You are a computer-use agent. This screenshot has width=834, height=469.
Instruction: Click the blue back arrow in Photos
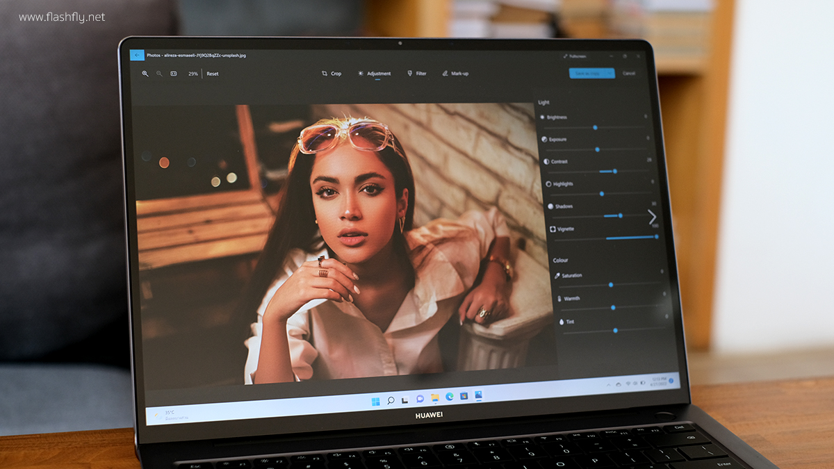(137, 55)
